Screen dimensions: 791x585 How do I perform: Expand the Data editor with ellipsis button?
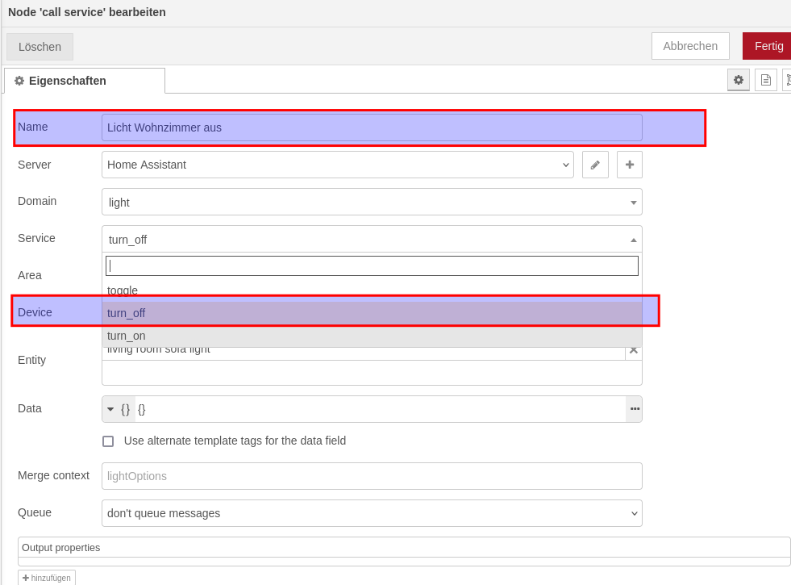point(635,409)
